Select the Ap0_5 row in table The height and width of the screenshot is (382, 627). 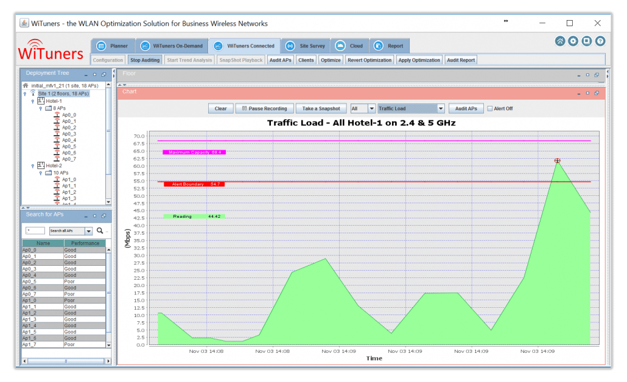click(x=63, y=281)
